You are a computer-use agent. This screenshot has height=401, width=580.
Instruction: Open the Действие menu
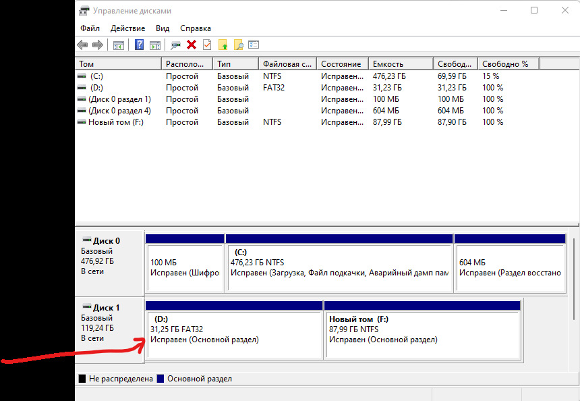[x=127, y=28]
